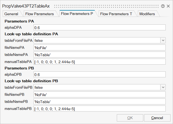Edit the manualTablePA field
The height and width of the screenshot is (124, 173).
99,62
